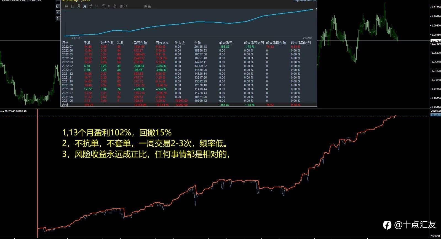Select the 2022.01 month row
The height and width of the screenshot is (239, 441).
189,70
